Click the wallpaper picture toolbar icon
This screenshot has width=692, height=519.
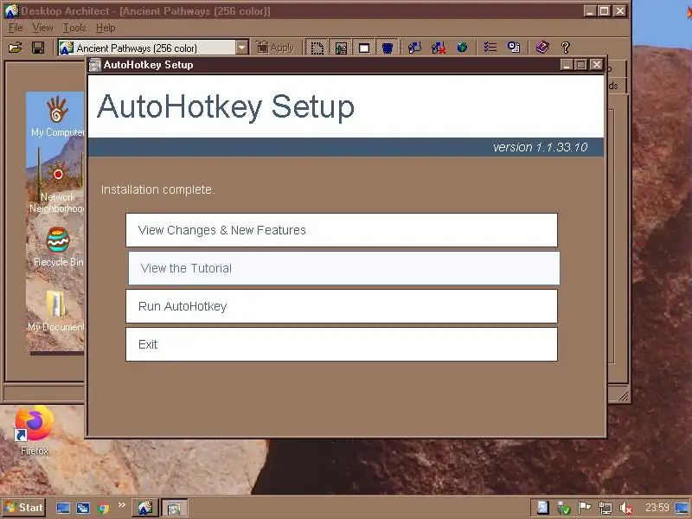pyautogui.click(x=341, y=48)
